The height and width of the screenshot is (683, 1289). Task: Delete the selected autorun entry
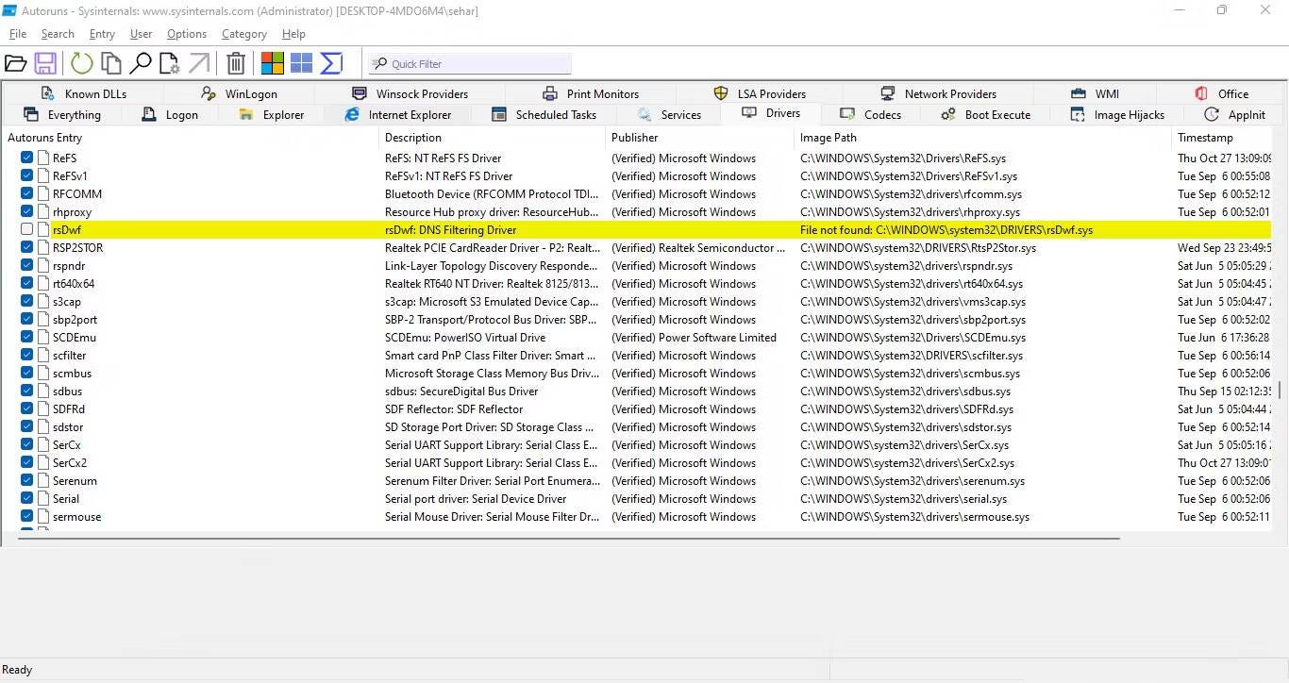236,62
